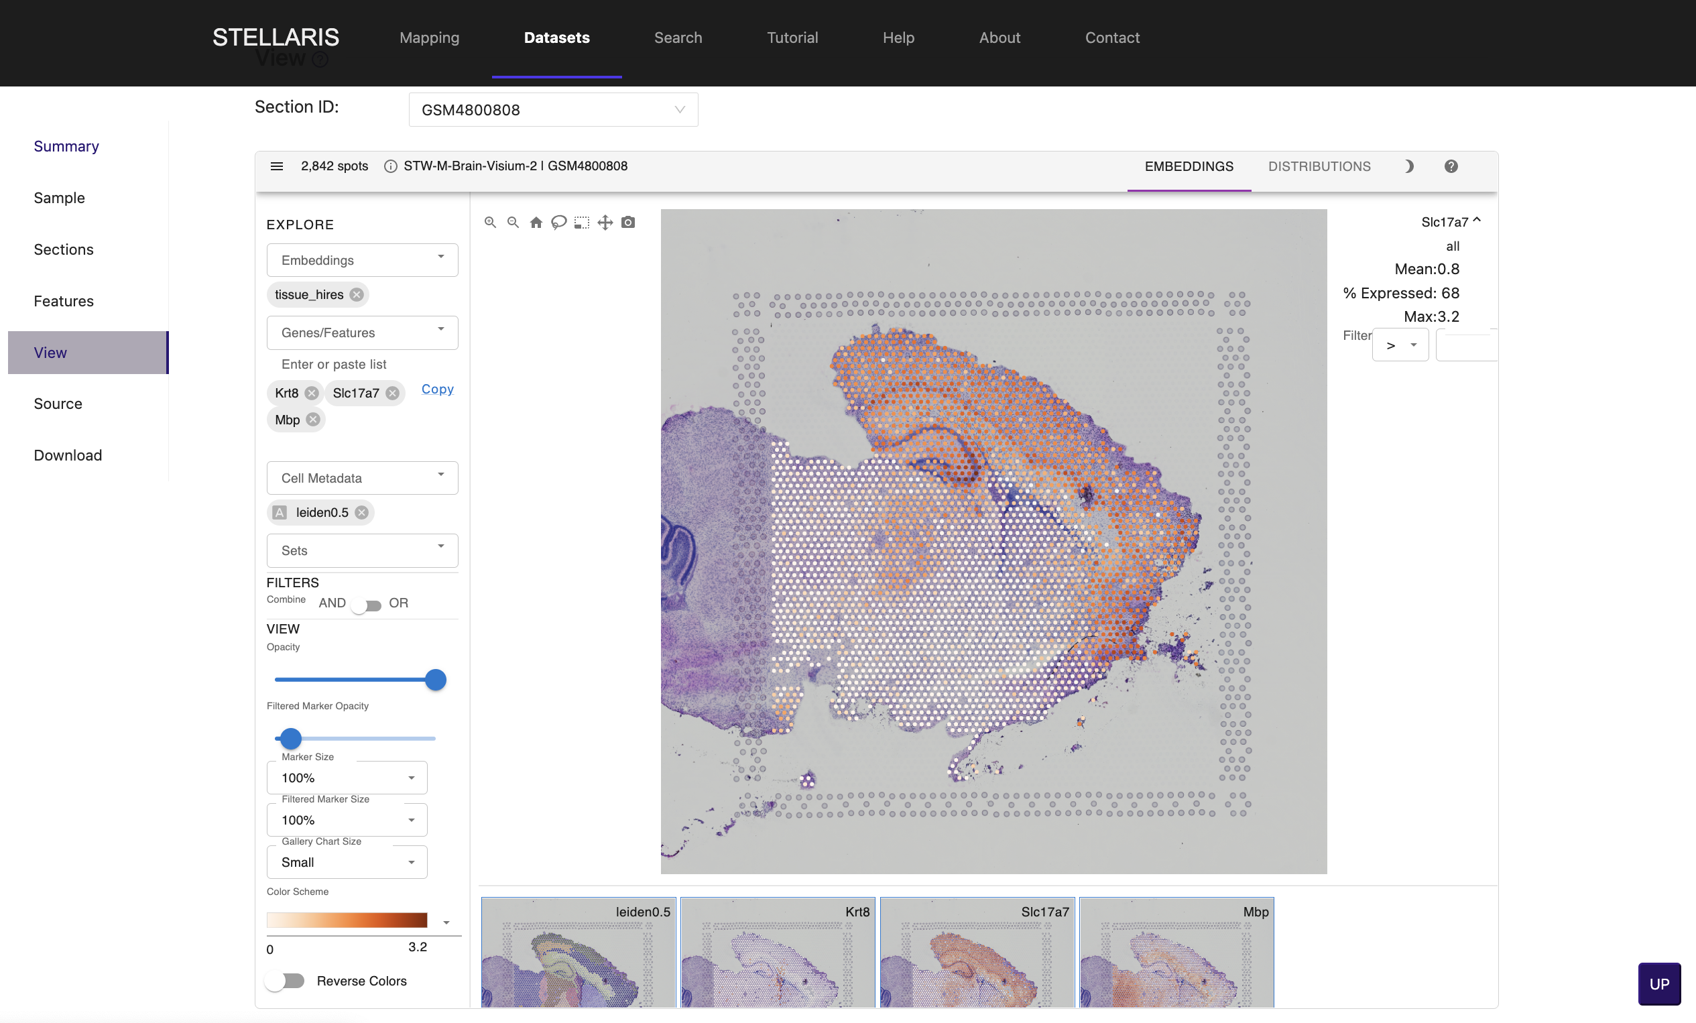
Task: Open the Genes/Features dropdown
Action: click(x=362, y=333)
